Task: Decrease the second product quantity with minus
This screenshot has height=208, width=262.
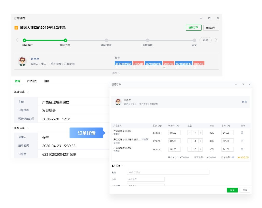Action: (190, 141)
